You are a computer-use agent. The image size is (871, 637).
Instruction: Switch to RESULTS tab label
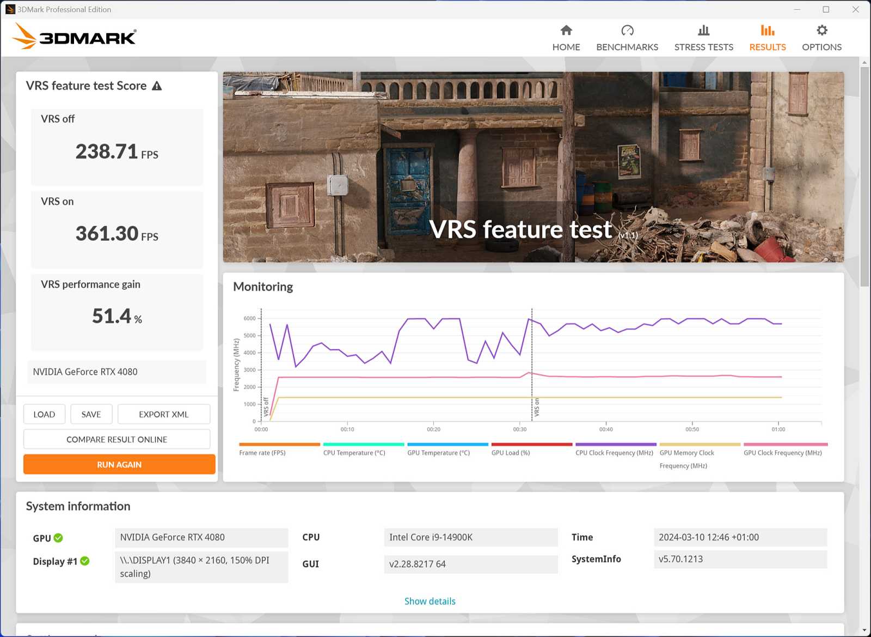(768, 47)
